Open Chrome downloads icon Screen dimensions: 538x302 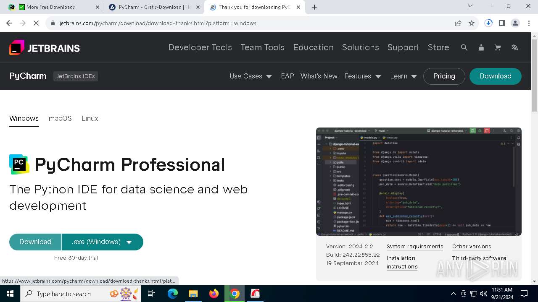pyautogui.click(x=488, y=23)
